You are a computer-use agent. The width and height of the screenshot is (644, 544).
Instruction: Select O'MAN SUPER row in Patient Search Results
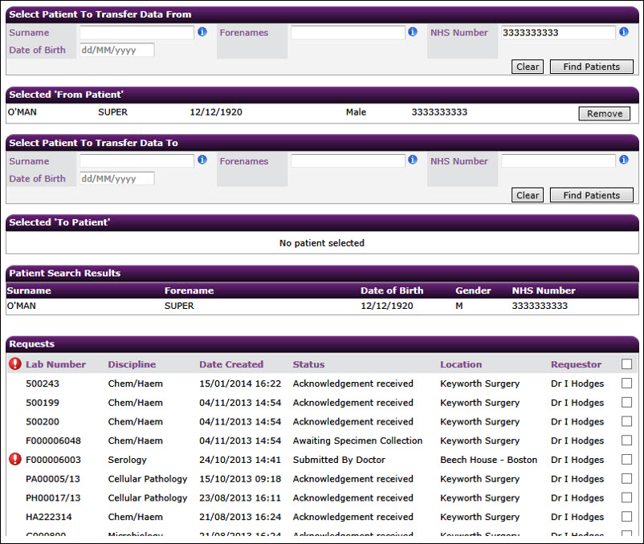click(322, 306)
